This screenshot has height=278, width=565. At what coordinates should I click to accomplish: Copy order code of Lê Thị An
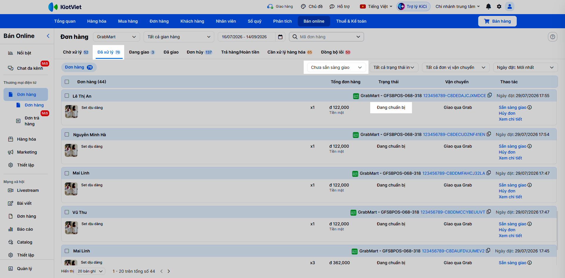[490, 95]
